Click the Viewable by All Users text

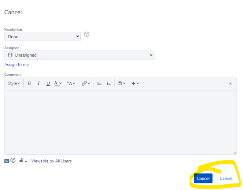pos(51,161)
